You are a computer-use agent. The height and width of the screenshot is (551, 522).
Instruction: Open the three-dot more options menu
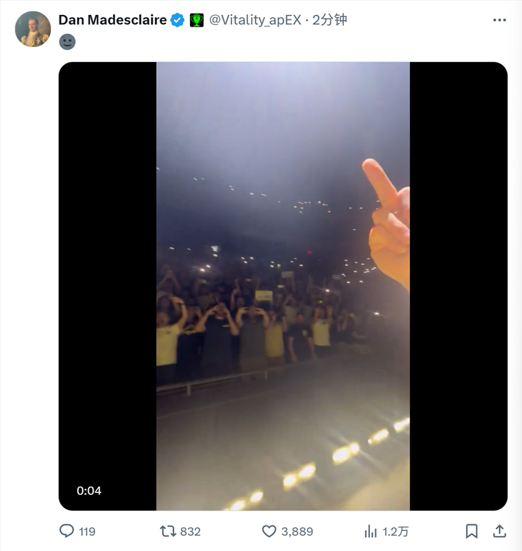point(499,20)
